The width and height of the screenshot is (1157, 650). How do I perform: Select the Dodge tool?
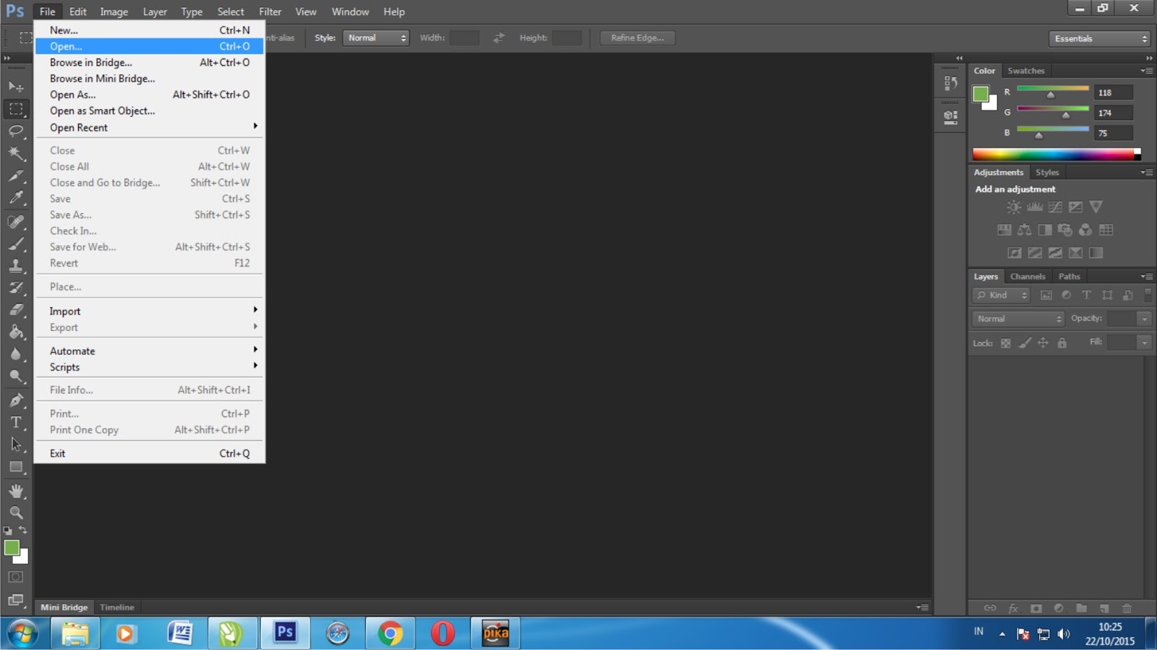pos(16,376)
